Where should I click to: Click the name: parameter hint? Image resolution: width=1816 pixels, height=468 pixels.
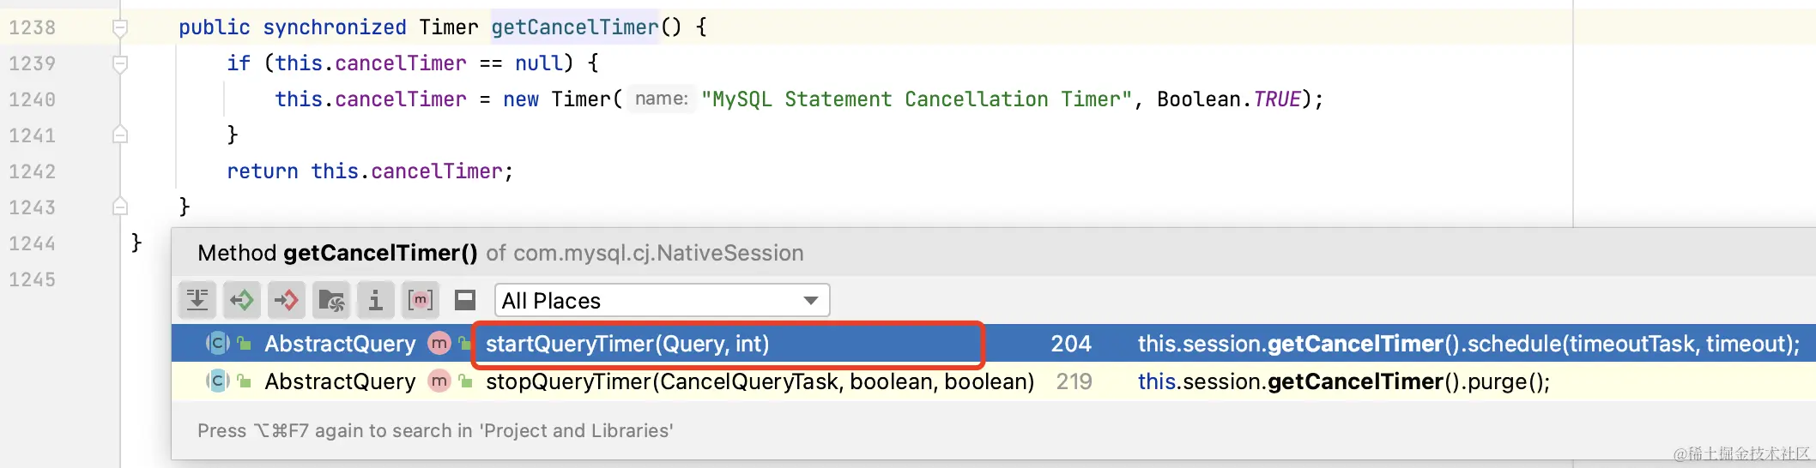pos(661,99)
